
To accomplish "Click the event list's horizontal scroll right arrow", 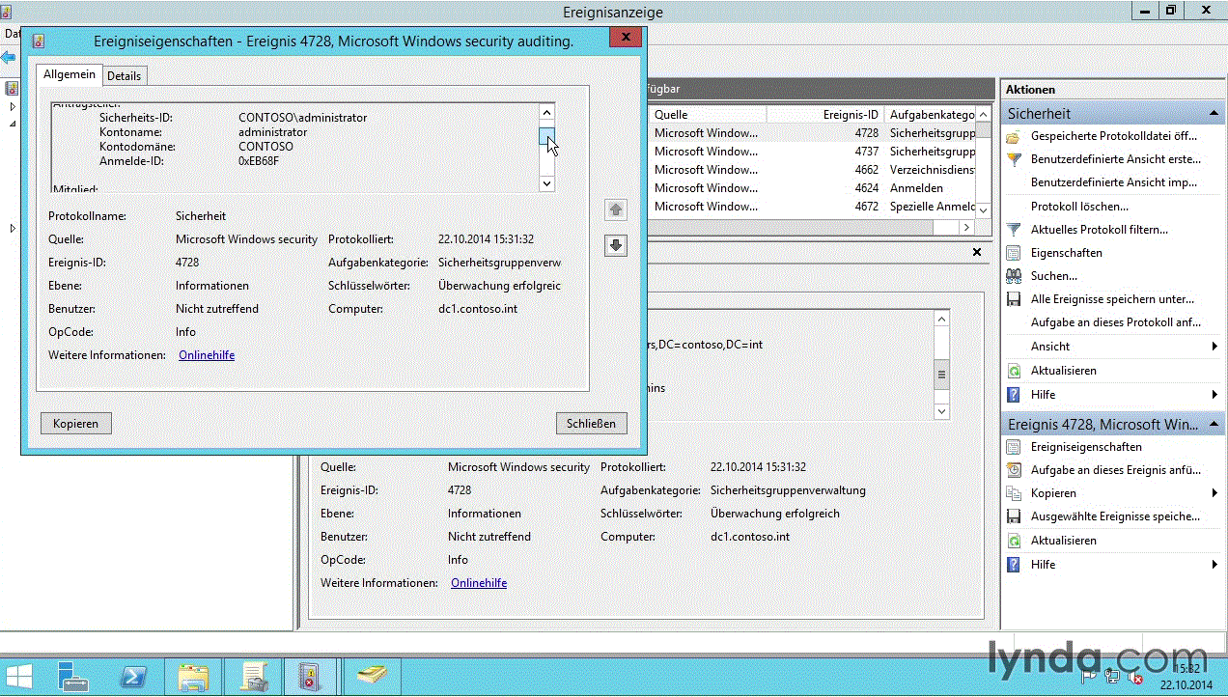I will [x=965, y=228].
